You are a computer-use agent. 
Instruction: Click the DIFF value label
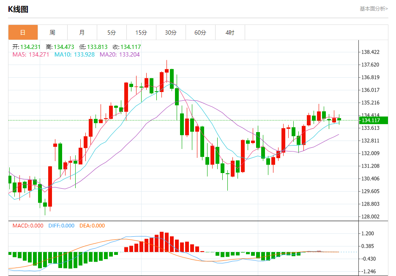(61, 226)
